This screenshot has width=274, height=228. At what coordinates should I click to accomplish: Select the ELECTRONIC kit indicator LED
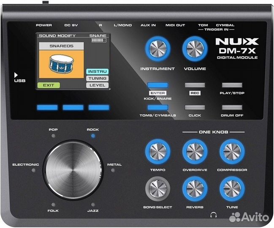pos(33,170)
